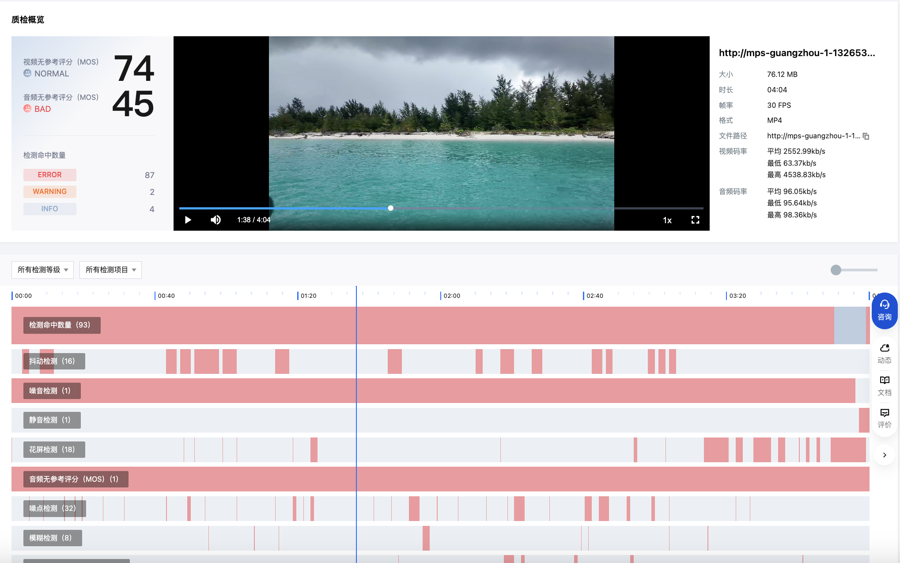Filter by ERROR tag

click(50, 175)
